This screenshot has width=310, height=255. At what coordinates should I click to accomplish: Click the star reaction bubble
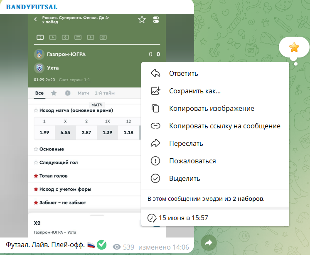(294, 47)
